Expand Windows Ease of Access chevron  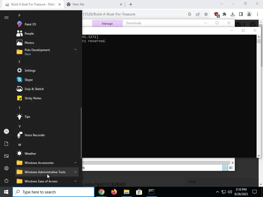click(76, 181)
